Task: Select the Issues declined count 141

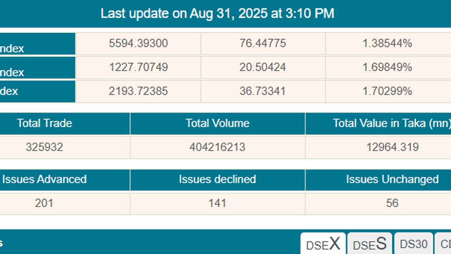Action: pyautogui.click(x=217, y=203)
